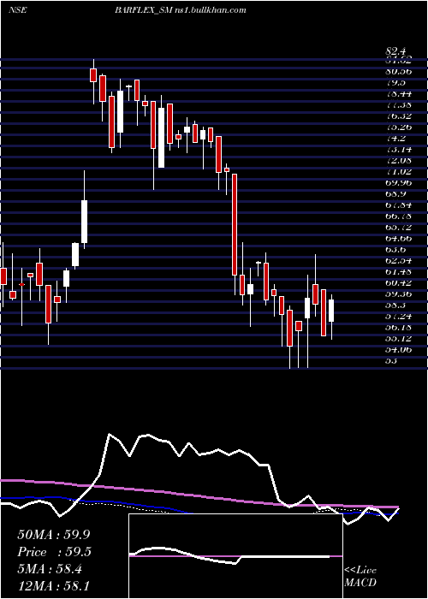Click the 12MA : 58.1 readout
Image resolution: width=428 pixels, height=599 pixels.
(54, 586)
